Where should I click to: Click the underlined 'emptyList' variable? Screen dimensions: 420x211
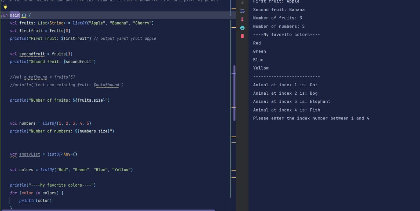coord(30,154)
